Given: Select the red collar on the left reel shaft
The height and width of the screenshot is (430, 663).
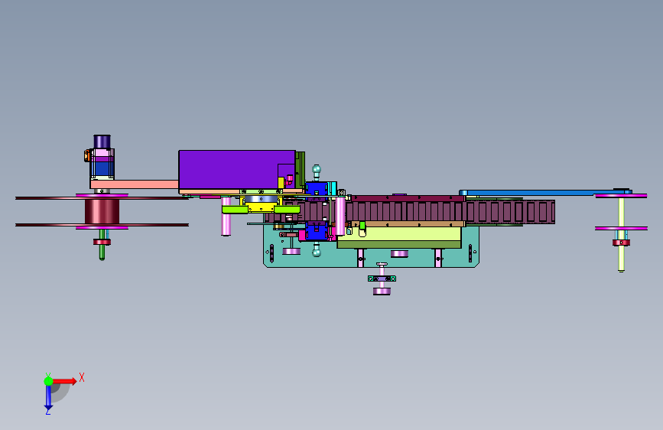Looking at the screenshot, I should [x=102, y=242].
